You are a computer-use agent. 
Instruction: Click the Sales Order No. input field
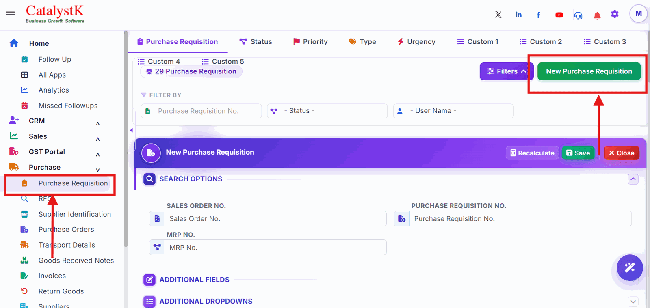tap(268, 219)
